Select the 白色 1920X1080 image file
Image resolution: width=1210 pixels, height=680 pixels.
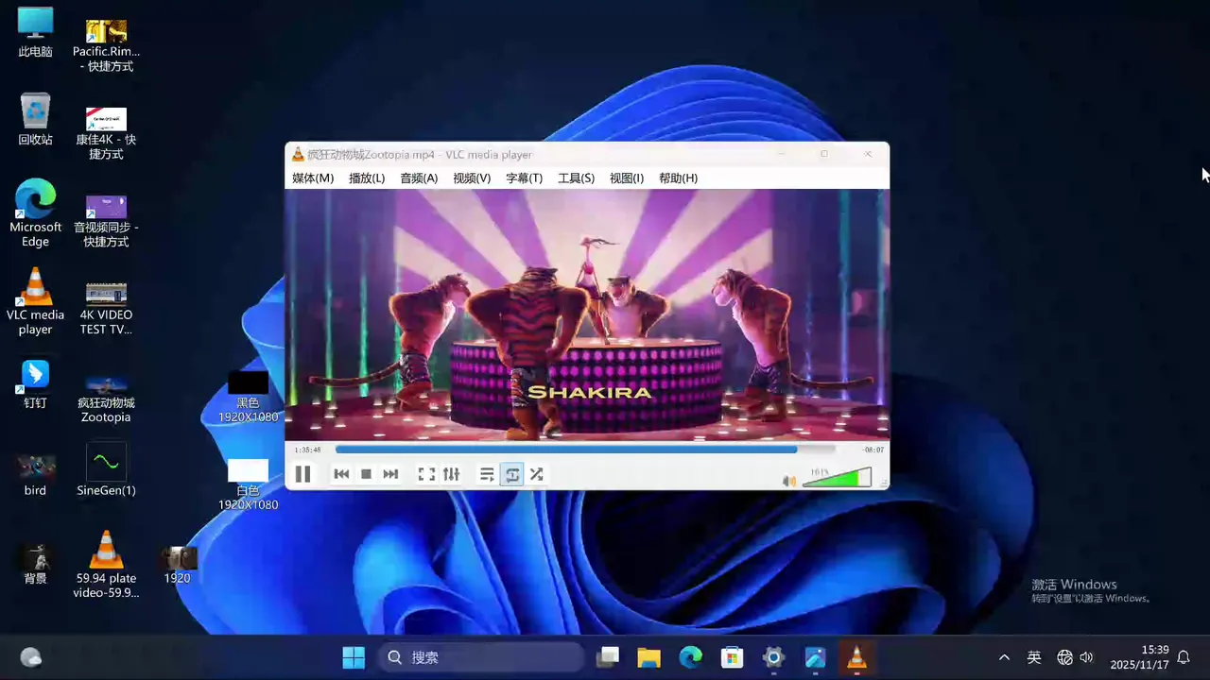pos(248,484)
